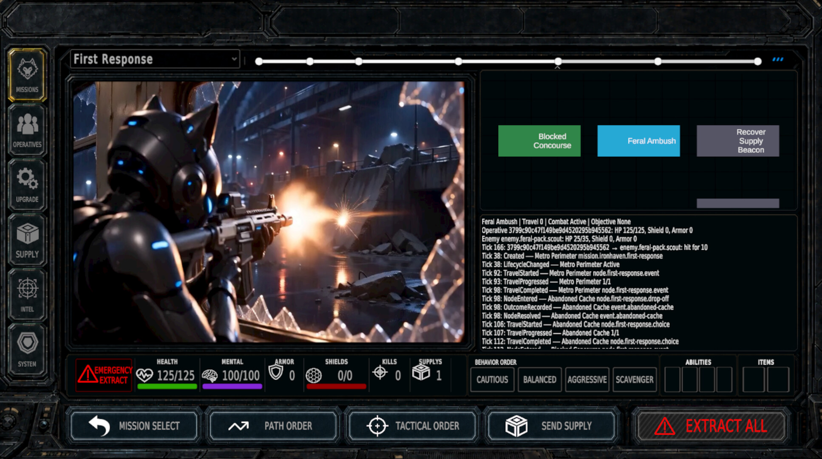Click the grey bar below Recover Supply Beacon
This screenshot has width=822, height=459.
point(738,203)
